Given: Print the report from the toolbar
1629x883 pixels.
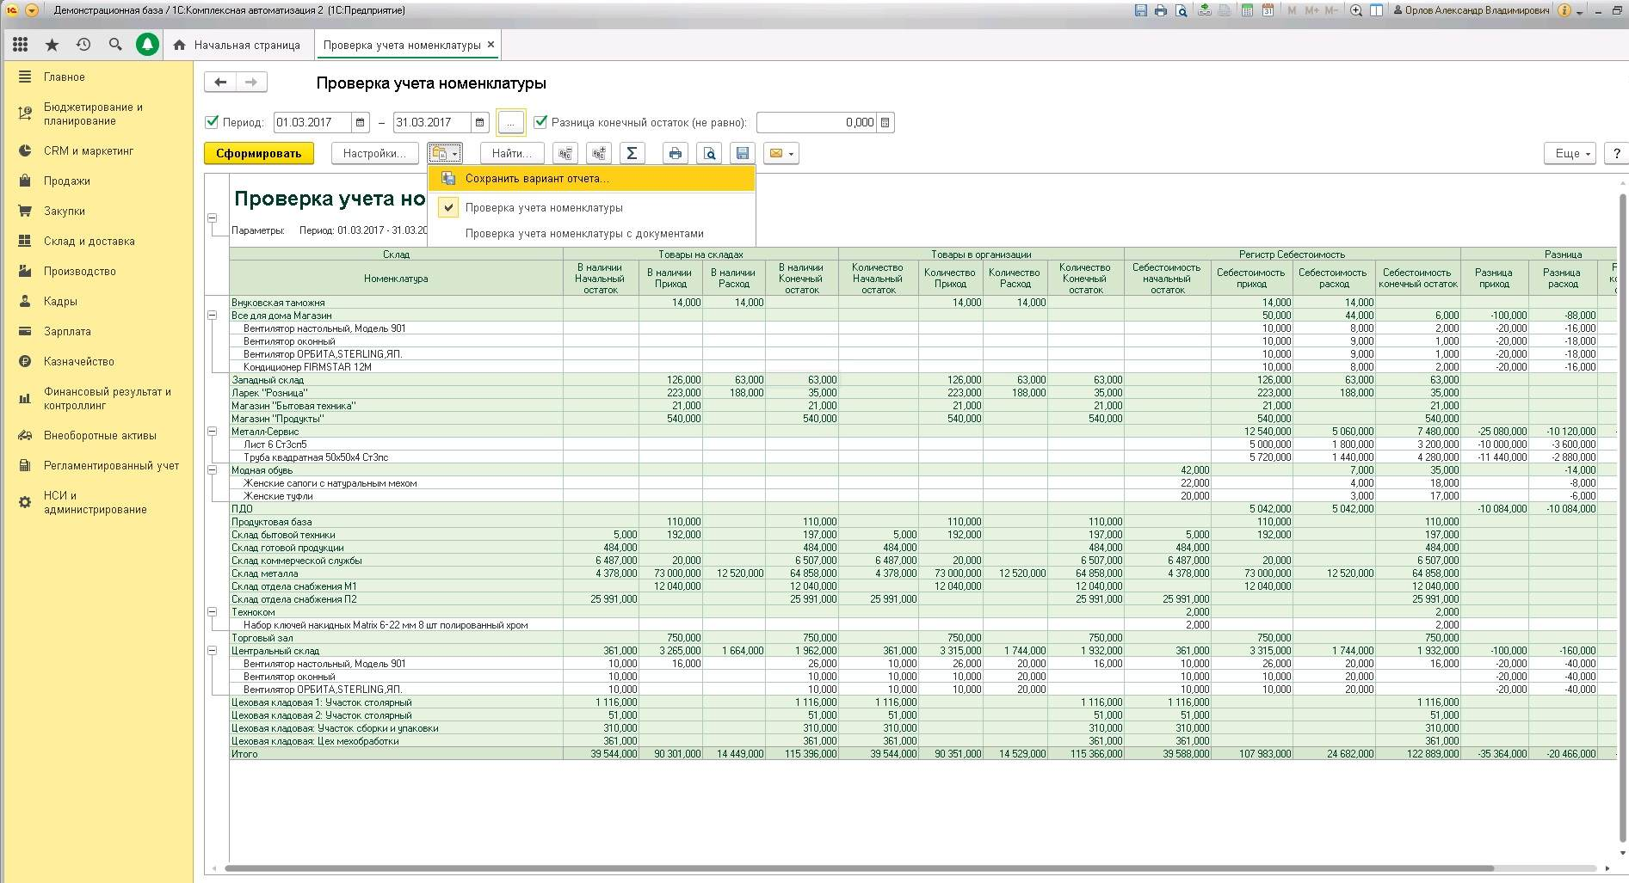Looking at the screenshot, I should click(676, 153).
